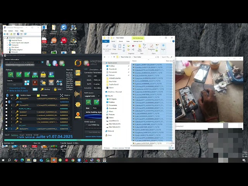This screenshot has width=248, height=186.
Task: Click the A-to-B slot swap icon
Action: pos(59,83)
